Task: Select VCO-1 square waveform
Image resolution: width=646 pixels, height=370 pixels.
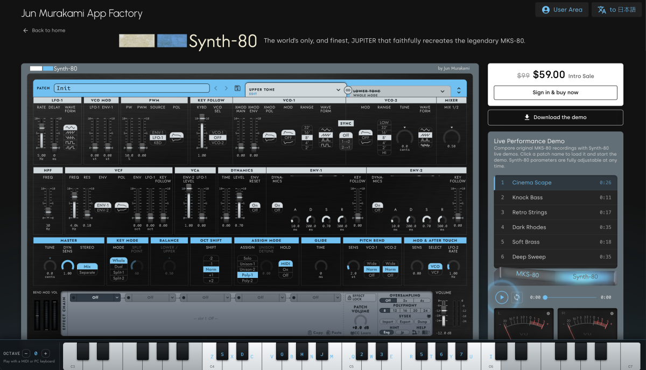Action: pos(326,145)
